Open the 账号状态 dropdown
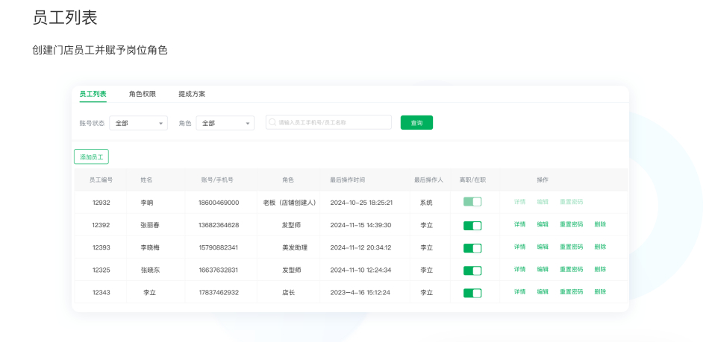The image size is (709, 342). click(x=138, y=123)
